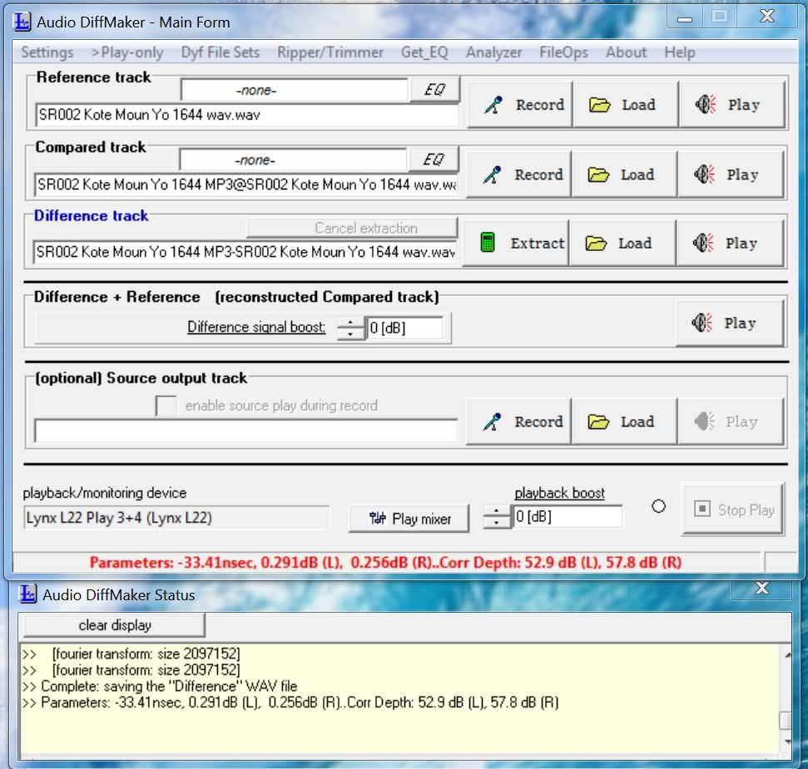Click the Status log scroll down arrow
The width and height of the screenshot is (808, 769).
(787, 742)
